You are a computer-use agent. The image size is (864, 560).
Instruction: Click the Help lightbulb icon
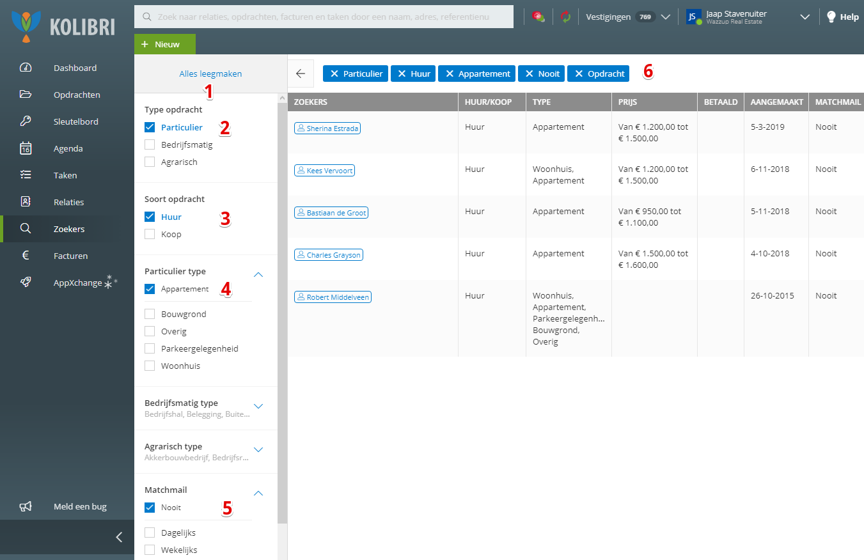coord(831,17)
